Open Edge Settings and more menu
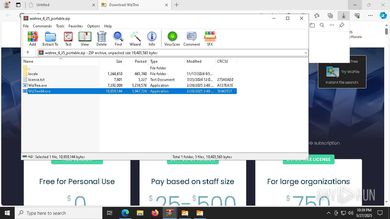390x219 pixels. [370, 16]
